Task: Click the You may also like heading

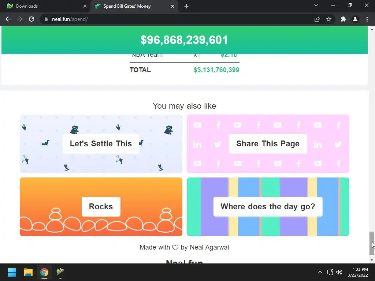Action: [185, 106]
